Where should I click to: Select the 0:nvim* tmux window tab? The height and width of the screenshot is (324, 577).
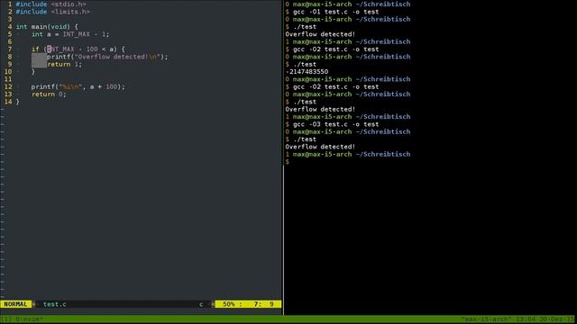point(30,319)
